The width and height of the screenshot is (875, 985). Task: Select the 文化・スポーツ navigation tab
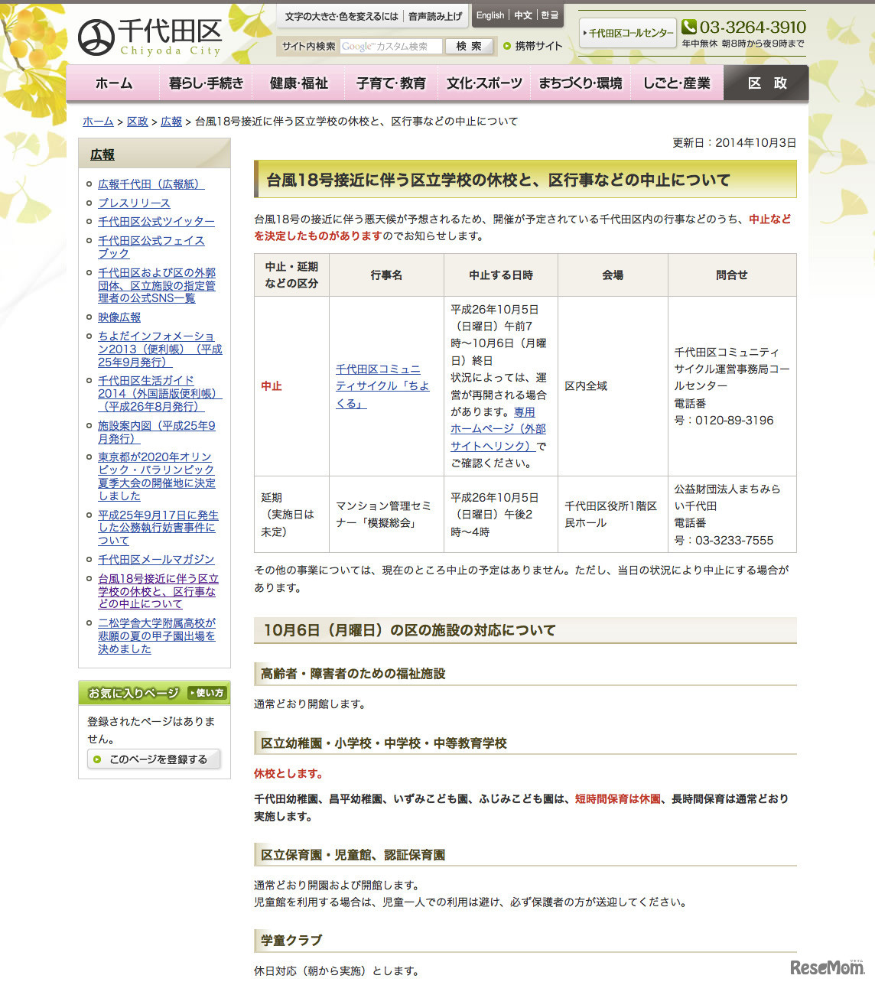point(483,84)
